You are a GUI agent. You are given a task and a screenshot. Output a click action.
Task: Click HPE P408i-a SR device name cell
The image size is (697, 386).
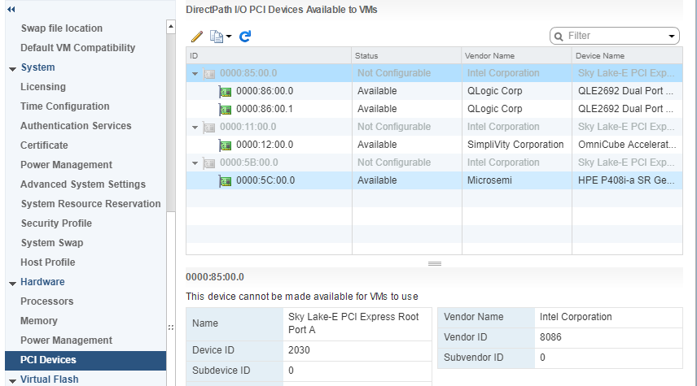click(x=627, y=180)
